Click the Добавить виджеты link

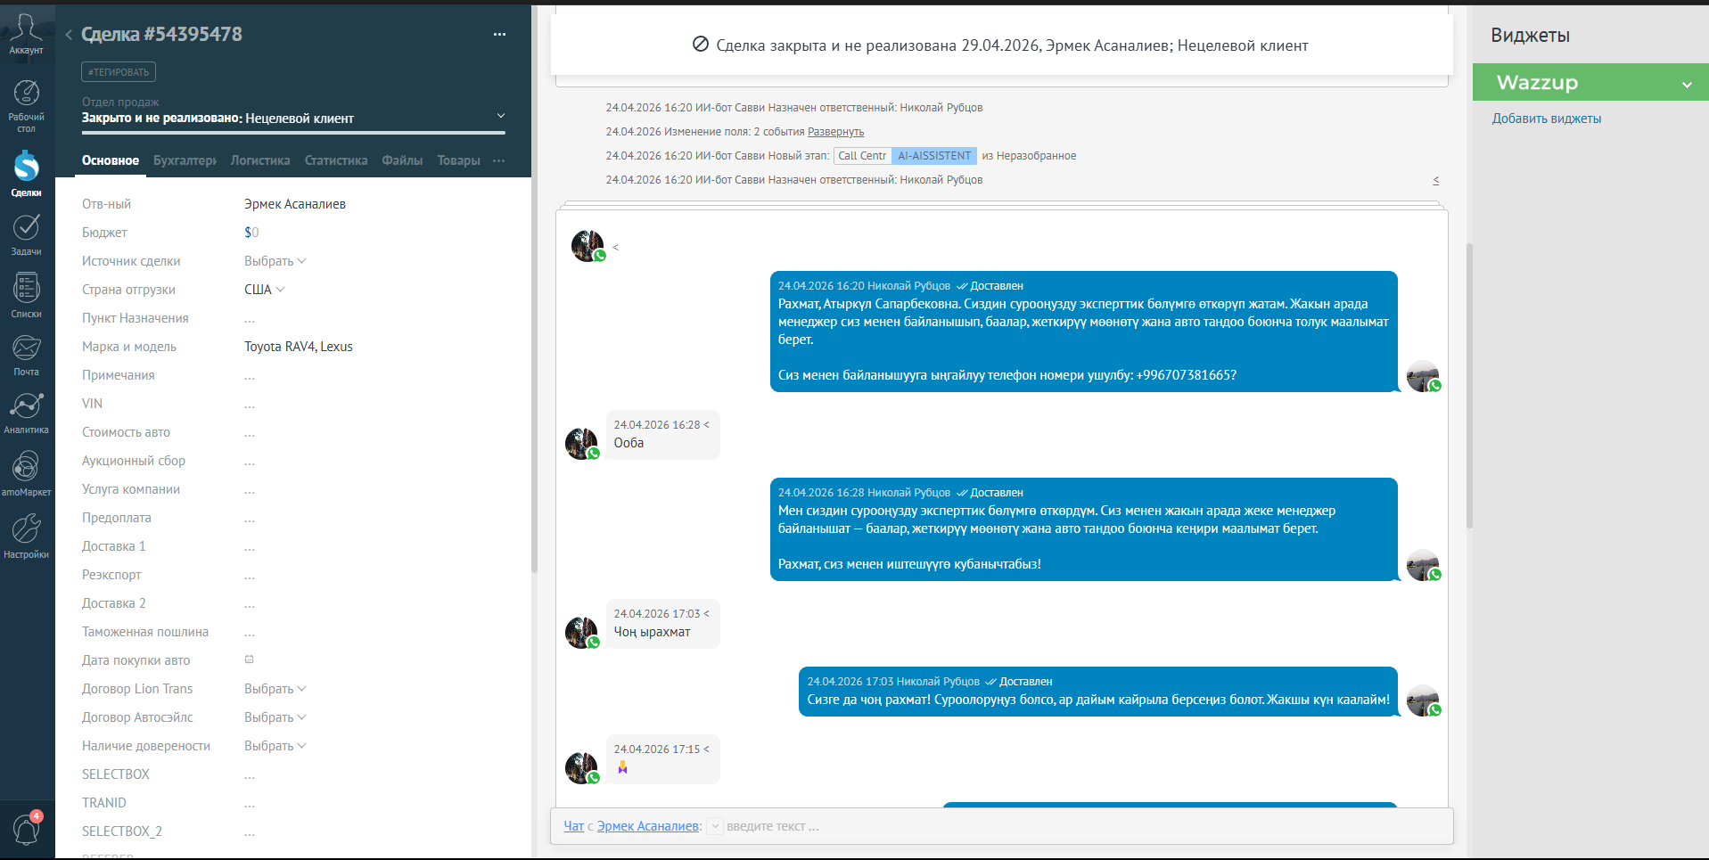1547,119
